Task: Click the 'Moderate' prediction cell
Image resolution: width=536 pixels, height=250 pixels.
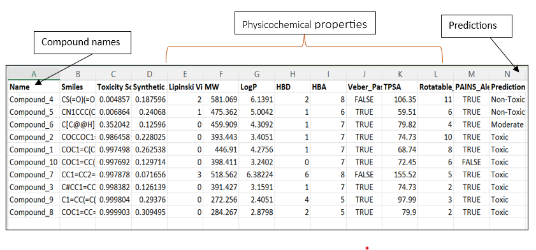Action: point(507,124)
